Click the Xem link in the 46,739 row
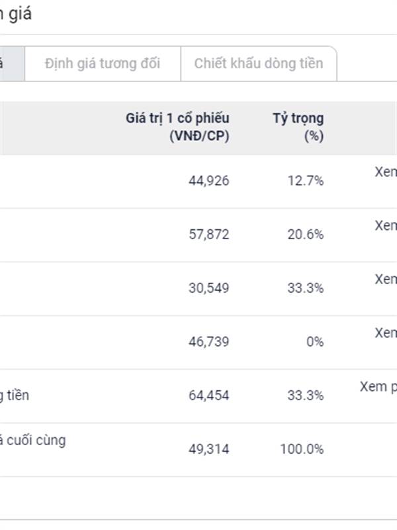The image size is (397, 530). coord(386,333)
